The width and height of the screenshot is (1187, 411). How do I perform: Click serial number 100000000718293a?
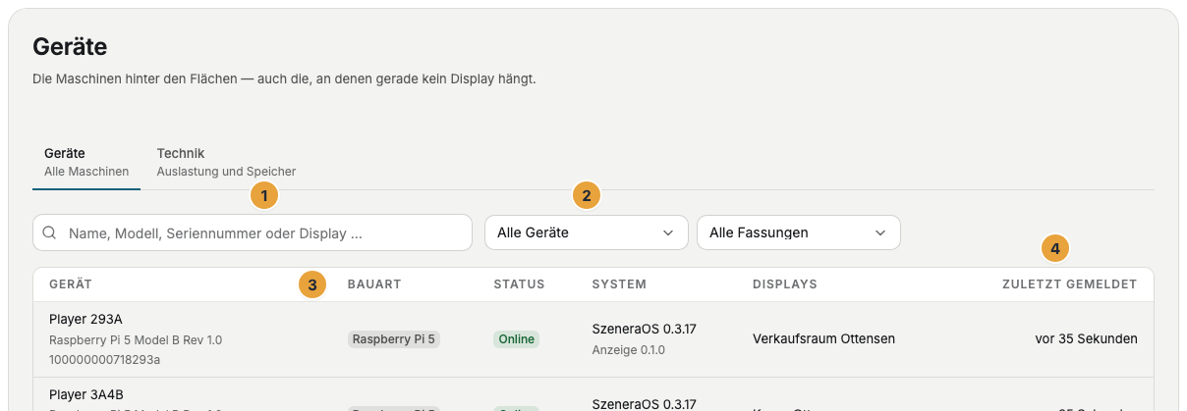105,359
